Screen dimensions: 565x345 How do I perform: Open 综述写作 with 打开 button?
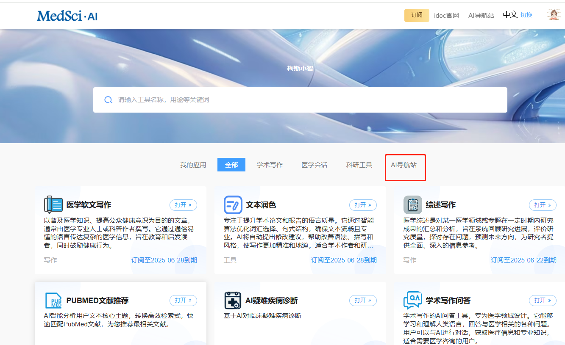tap(543, 205)
